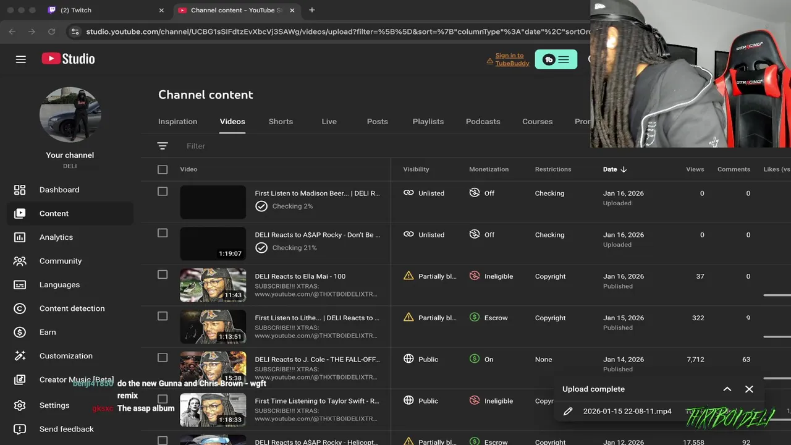Check the A$AP Rocky Don't Be video checkbox

[163, 233]
